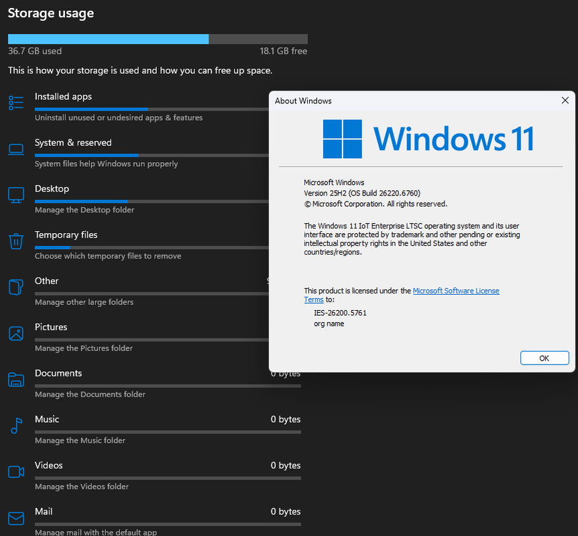Screen dimensions: 578x536
Task: Click the Desktop usage bar
Action: [152, 202]
